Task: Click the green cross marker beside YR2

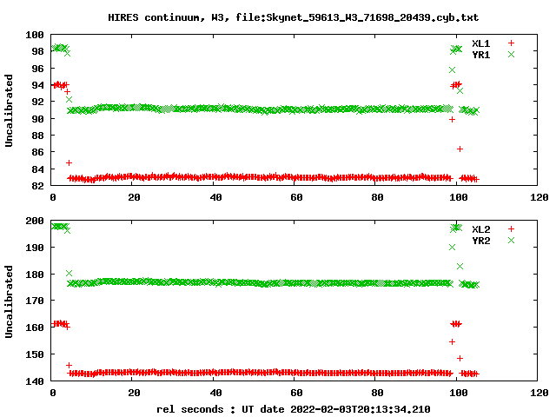Action: [x=511, y=241]
